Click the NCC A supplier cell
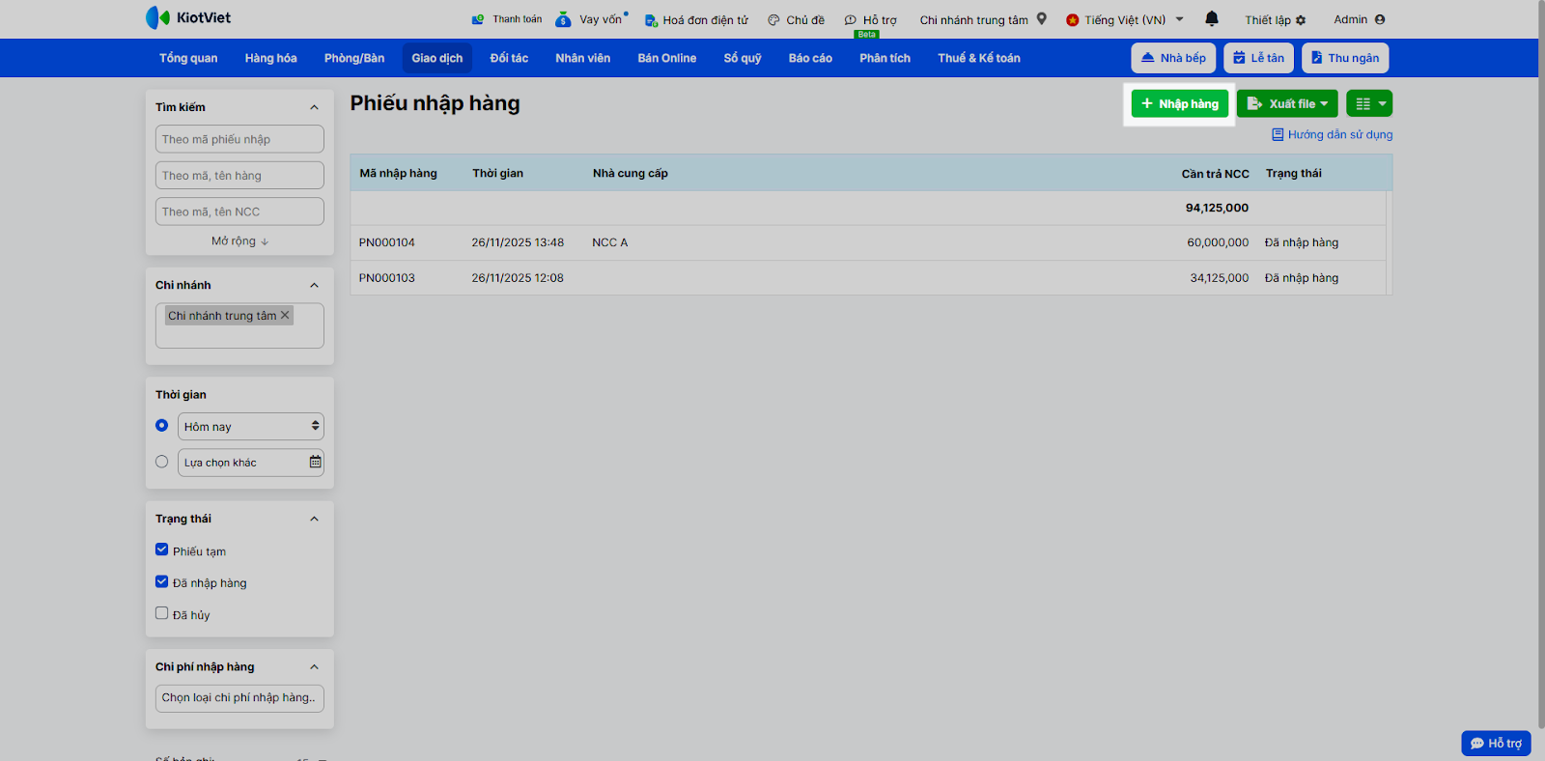The height and width of the screenshot is (761, 1545). 610,242
